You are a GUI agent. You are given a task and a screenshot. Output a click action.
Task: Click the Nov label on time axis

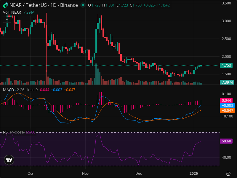[85, 174]
